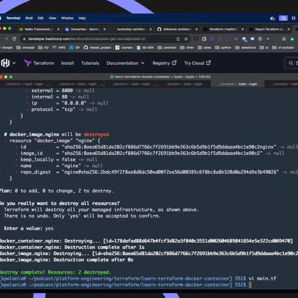
Task: Click the search box on HashiCorp site
Action: (292, 63)
